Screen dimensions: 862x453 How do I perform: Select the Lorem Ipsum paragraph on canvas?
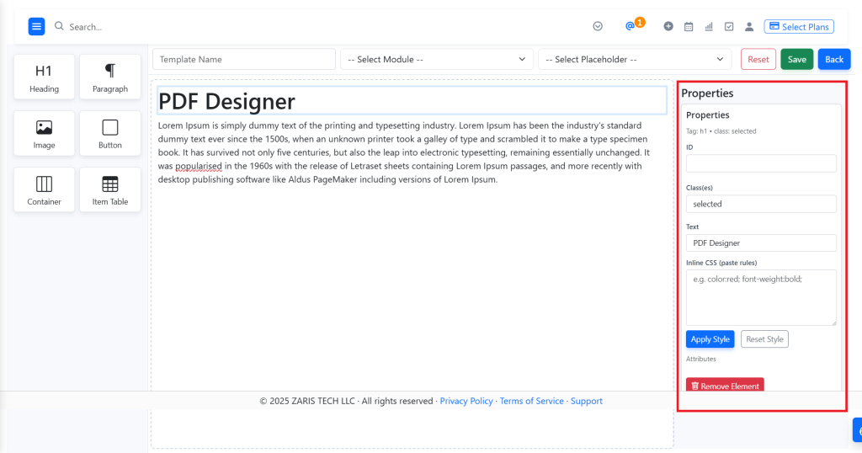[x=404, y=152]
